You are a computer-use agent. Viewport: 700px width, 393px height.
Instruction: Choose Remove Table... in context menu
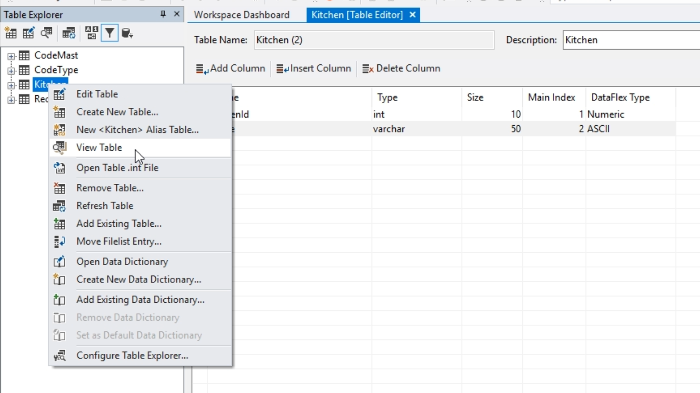point(110,188)
